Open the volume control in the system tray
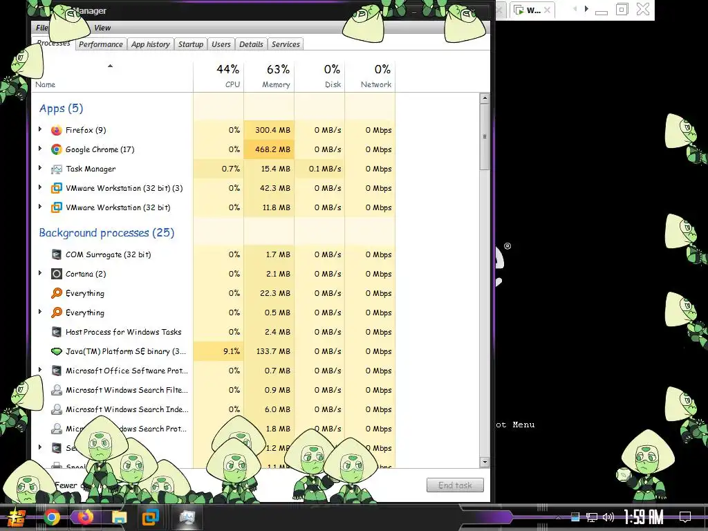 coord(608,517)
